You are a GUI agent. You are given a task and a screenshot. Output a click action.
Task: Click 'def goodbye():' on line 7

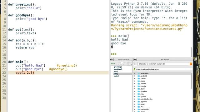[x=21, y=15]
